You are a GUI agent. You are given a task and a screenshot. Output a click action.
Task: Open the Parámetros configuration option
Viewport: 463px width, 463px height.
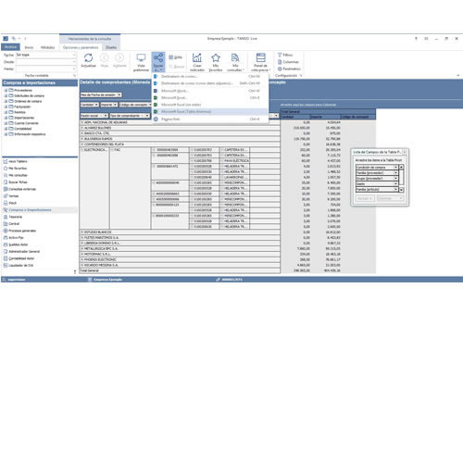[289, 69]
